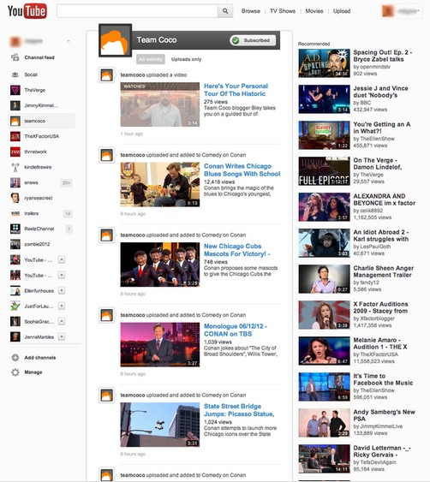Select Ellenfunhouse channel icon
Viewport: 430px width, 482px height.
(x=15, y=290)
